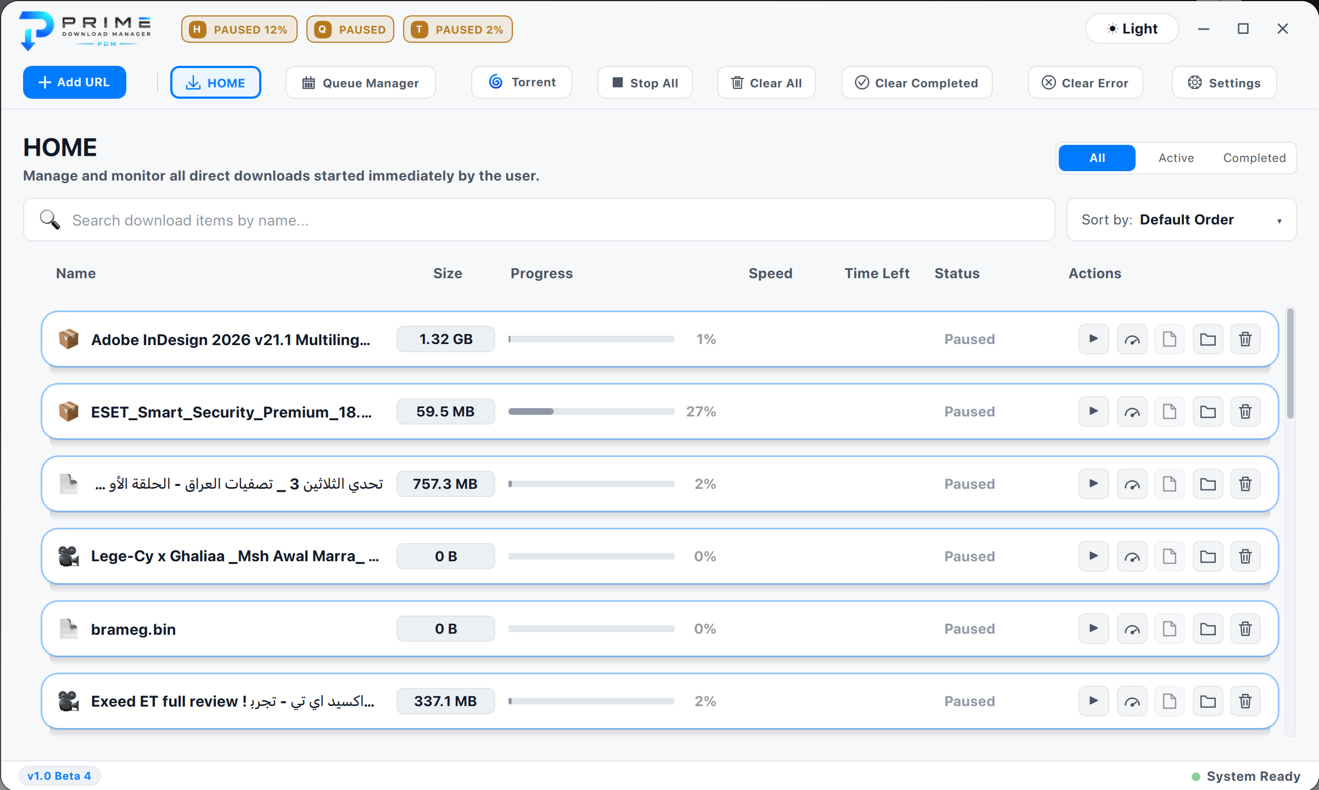Viewport: 1319px width, 790px height.
Task: Open folder for brameg.bin download
Action: coord(1208,629)
